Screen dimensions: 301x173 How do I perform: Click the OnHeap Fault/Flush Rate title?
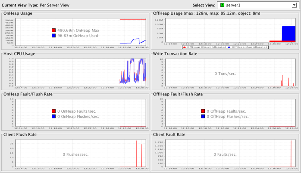click(x=28, y=94)
